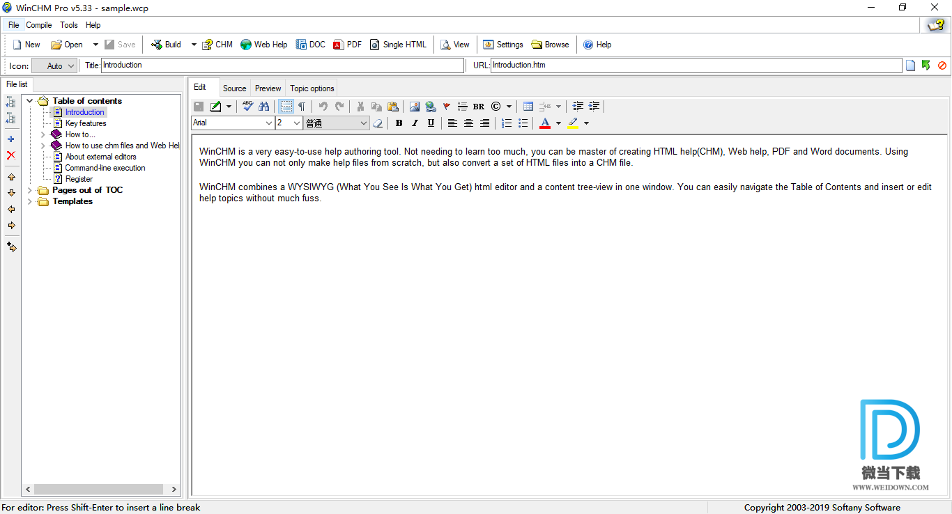Move item down with down arrow icon
Image resolution: width=952 pixels, height=514 pixels.
click(x=11, y=193)
